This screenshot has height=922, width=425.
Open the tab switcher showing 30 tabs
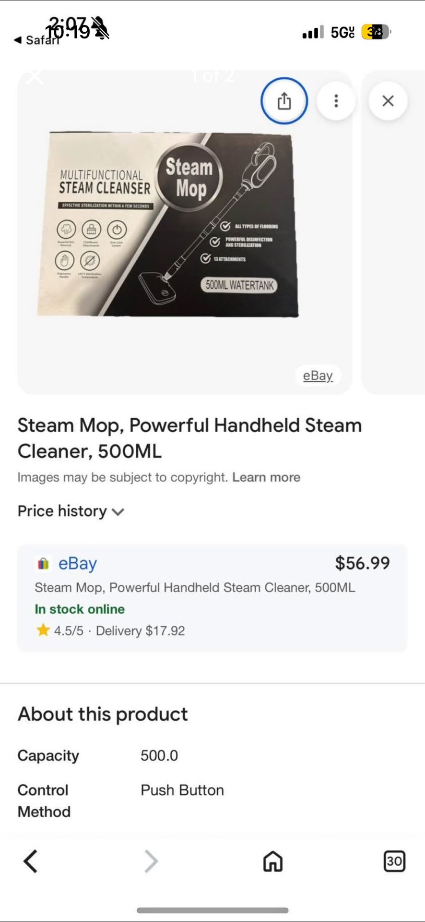394,861
